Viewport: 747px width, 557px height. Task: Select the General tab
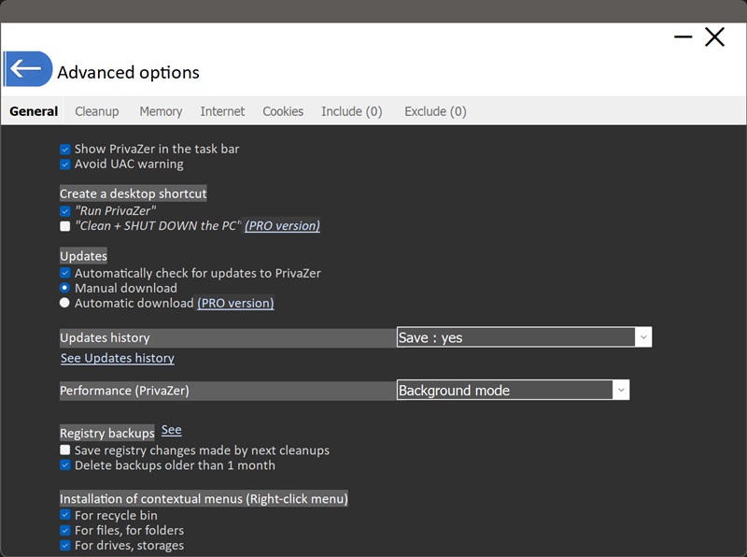pyautogui.click(x=34, y=111)
